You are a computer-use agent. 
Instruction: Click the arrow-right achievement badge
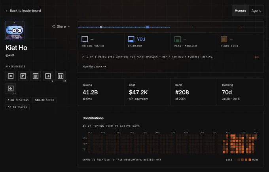tap(48, 76)
